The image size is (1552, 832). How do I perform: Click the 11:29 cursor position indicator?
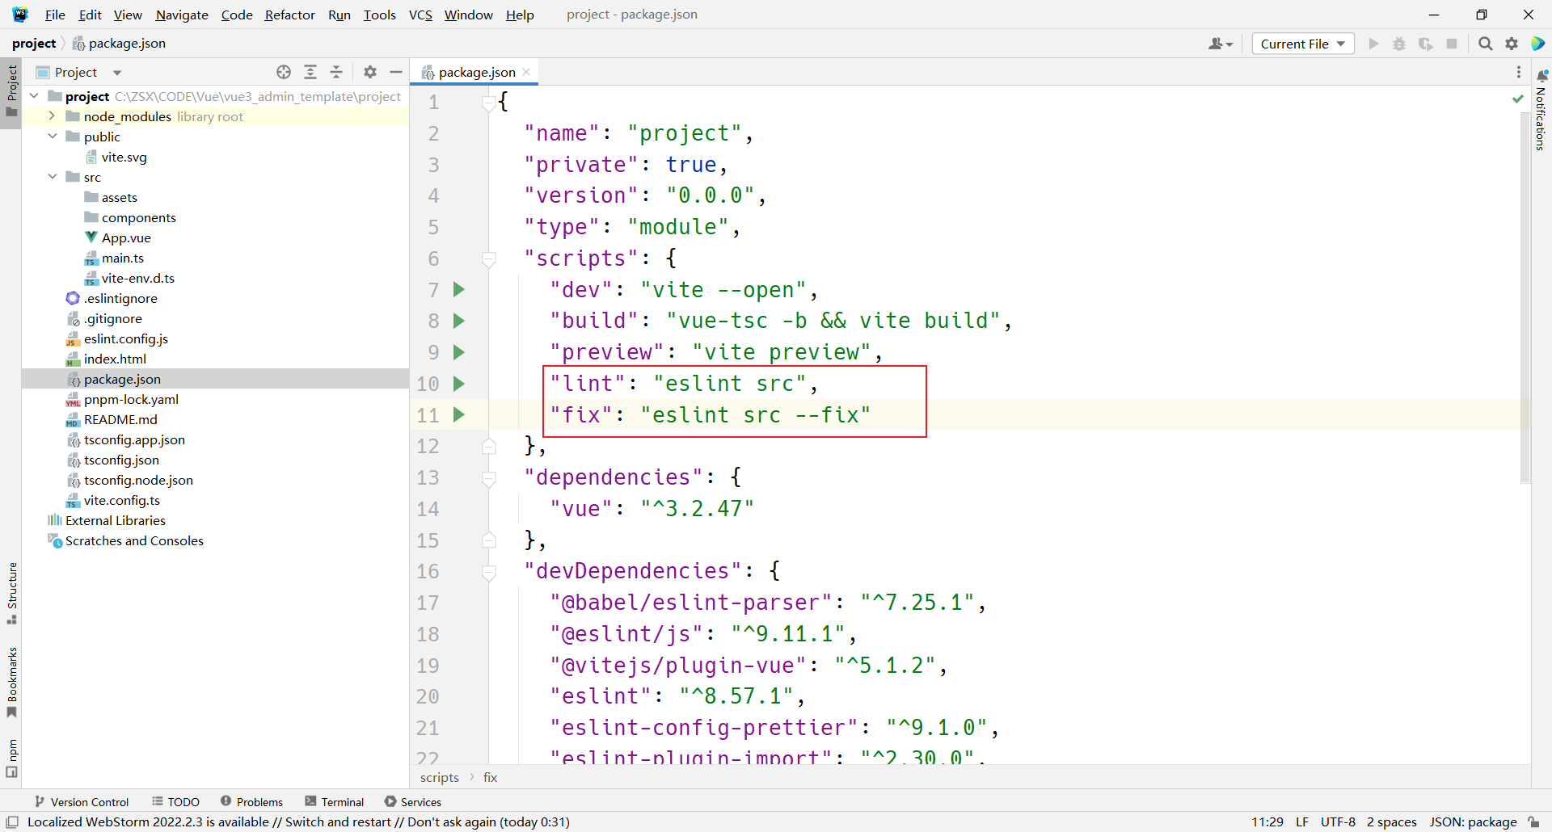(1267, 821)
